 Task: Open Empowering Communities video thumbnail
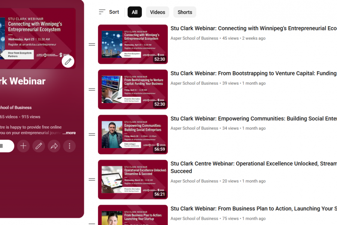pyautogui.click(x=133, y=134)
